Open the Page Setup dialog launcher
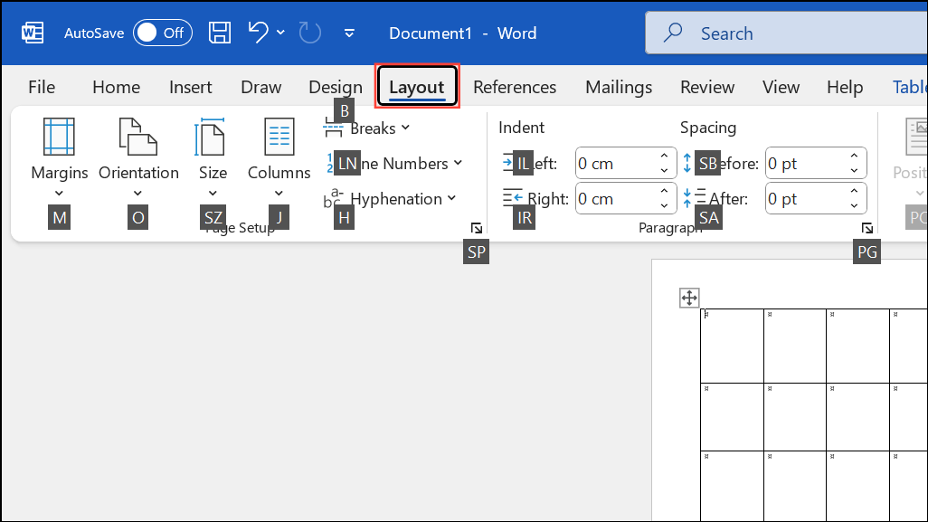This screenshot has height=522, width=928. [x=477, y=228]
